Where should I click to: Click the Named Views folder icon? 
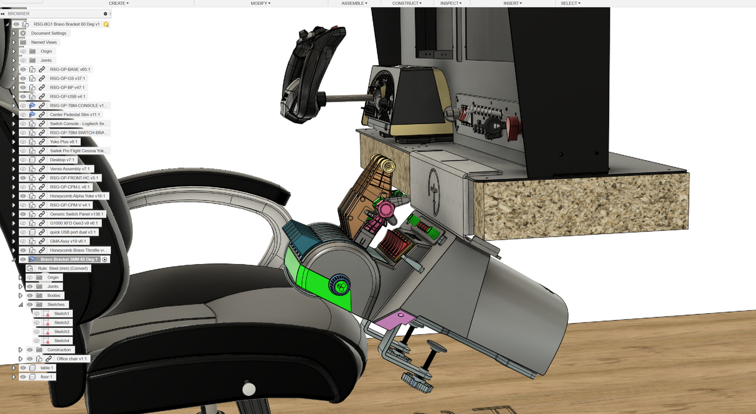[23, 42]
